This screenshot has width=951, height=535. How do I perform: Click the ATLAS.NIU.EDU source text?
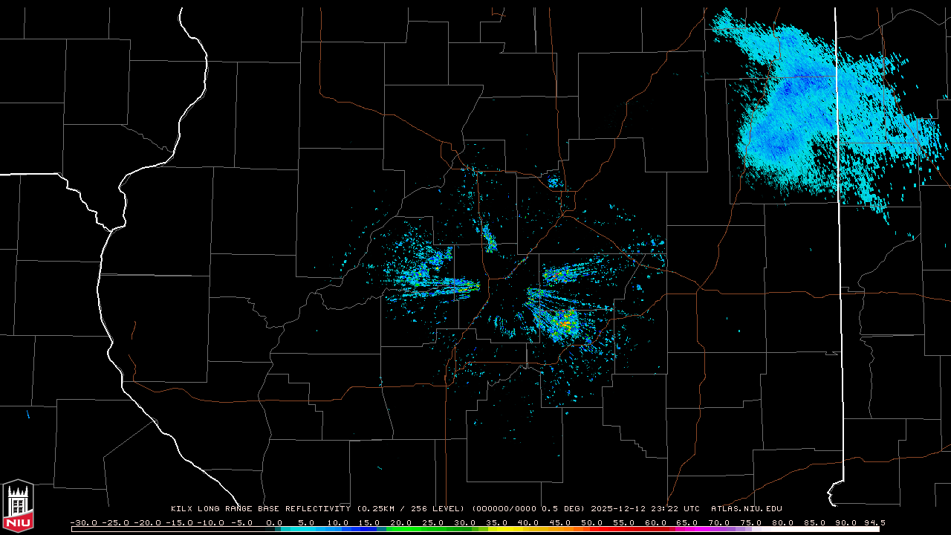(747, 509)
